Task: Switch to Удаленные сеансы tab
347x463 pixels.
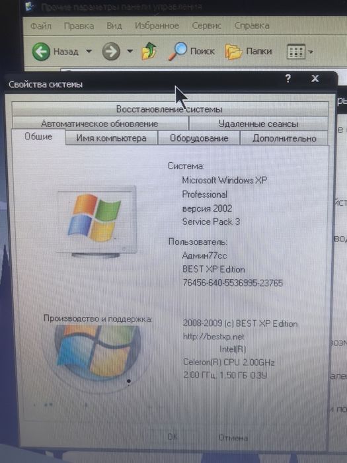Action: (x=258, y=124)
